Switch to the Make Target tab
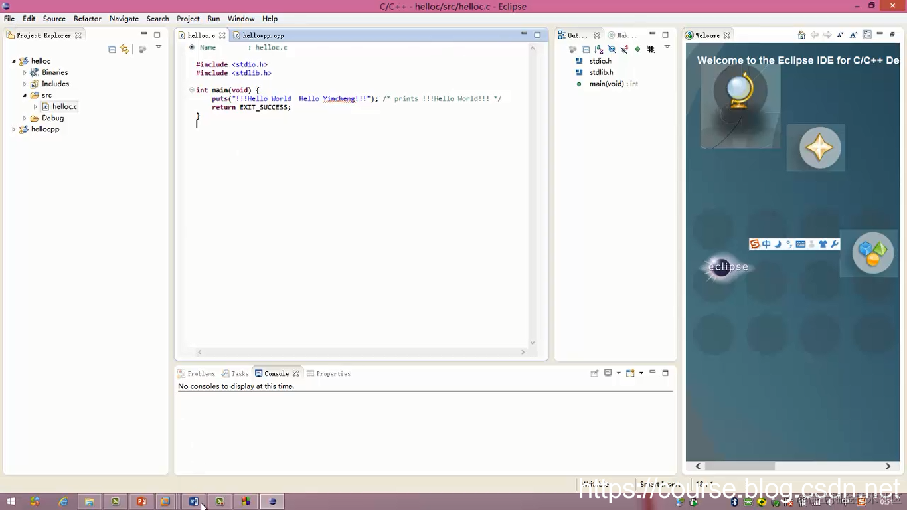The height and width of the screenshot is (510, 907). (622, 35)
